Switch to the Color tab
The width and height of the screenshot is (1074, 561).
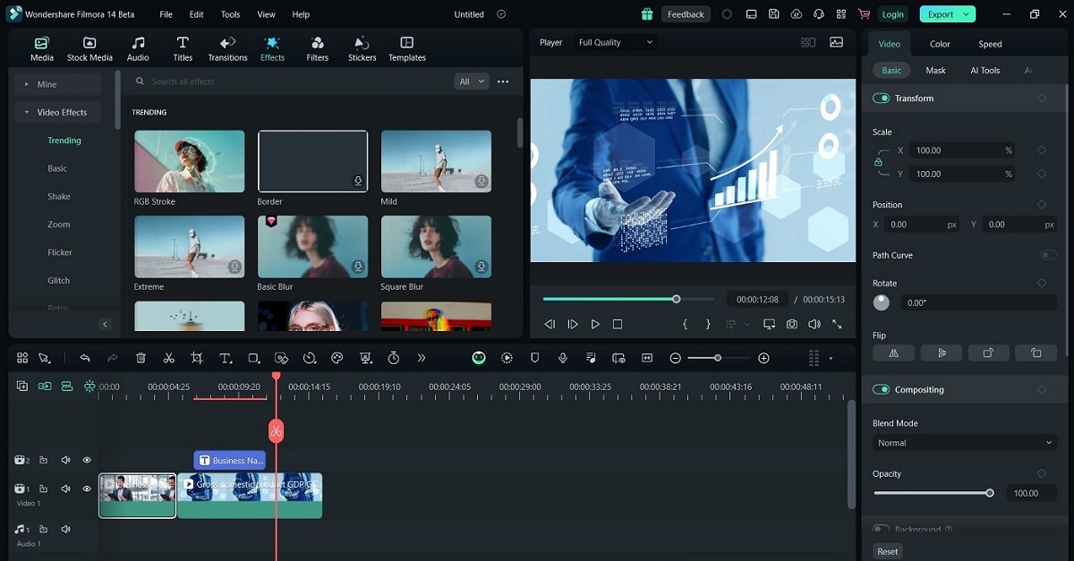[940, 44]
